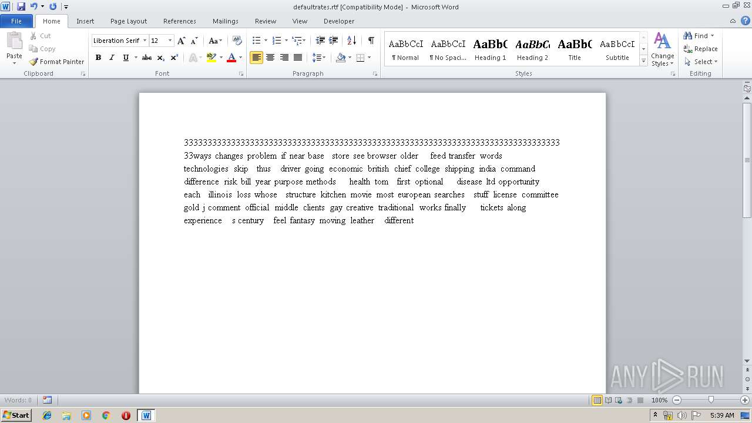752x423 pixels.
Task: Click the Windows Start button
Action: pyautogui.click(x=16, y=415)
